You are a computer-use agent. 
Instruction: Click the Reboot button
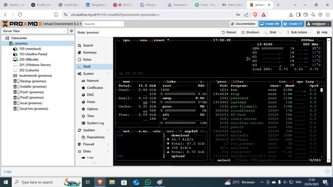point(229,32)
